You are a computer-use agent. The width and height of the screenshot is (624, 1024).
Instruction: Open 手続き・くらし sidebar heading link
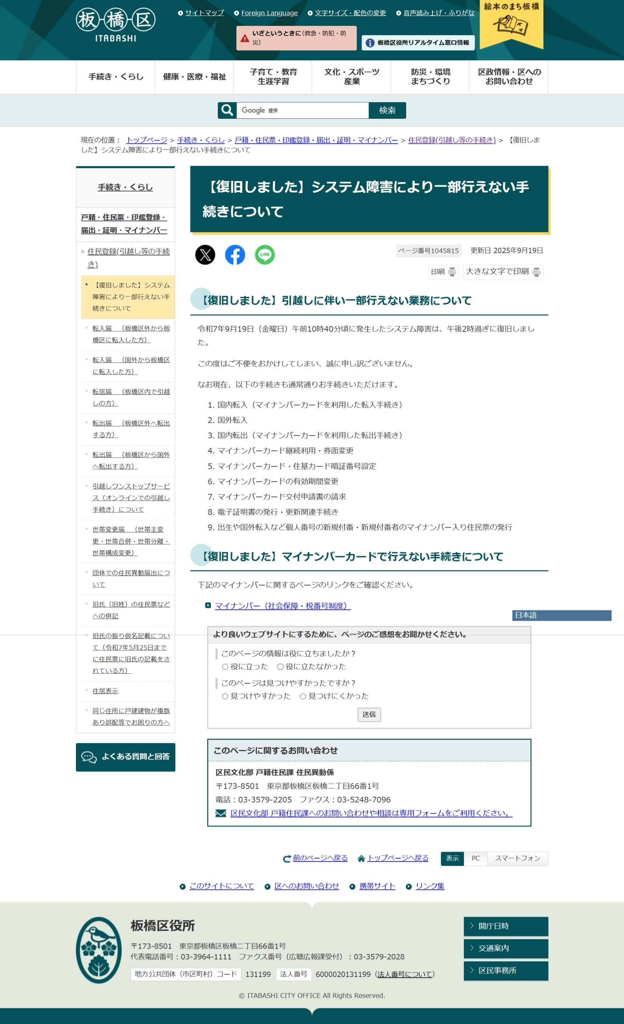(x=125, y=187)
